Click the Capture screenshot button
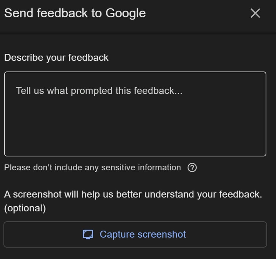The image size is (276, 259). [x=135, y=235]
